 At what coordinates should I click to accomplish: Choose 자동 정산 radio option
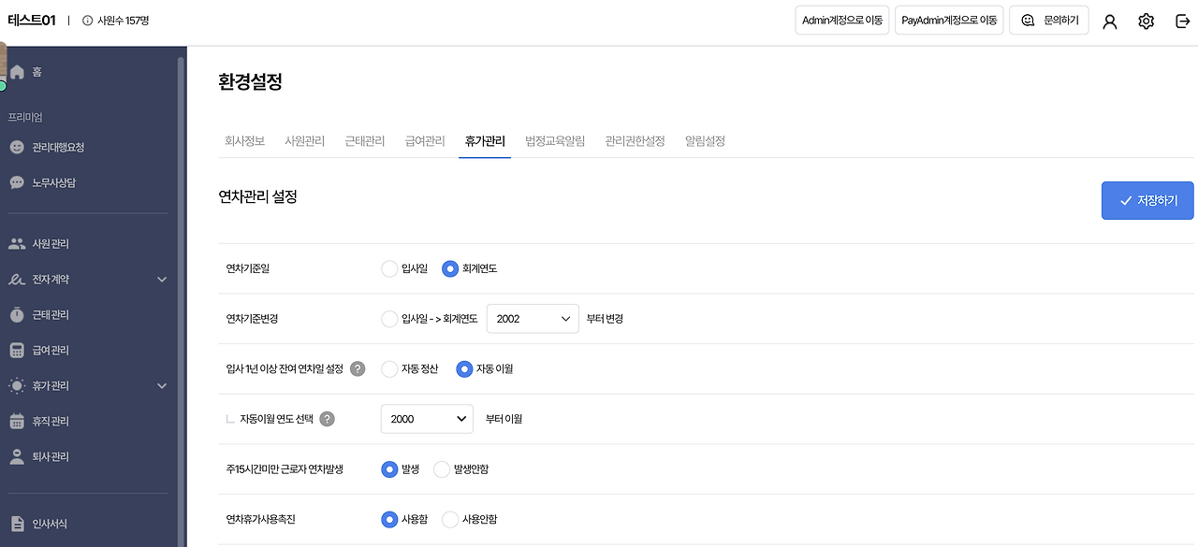pos(389,368)
